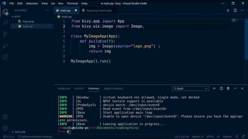This screenshot has height=139, width=248.
Task: Split the editor to the right
Action: [235, 10]
